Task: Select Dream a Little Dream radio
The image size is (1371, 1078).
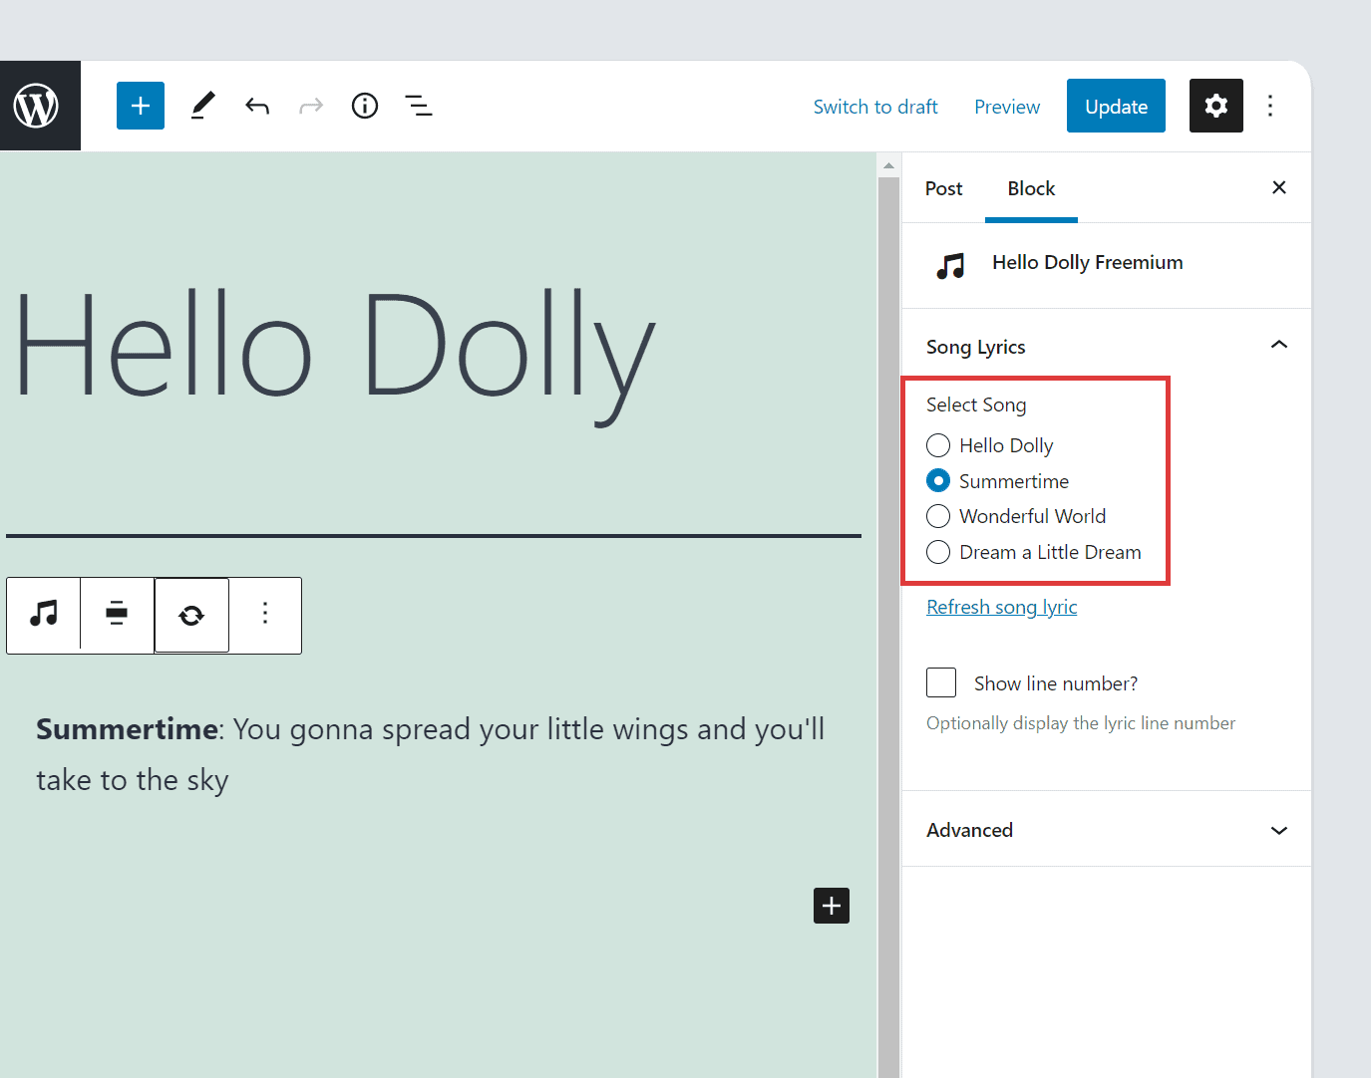Action: [x=938, y=552]
